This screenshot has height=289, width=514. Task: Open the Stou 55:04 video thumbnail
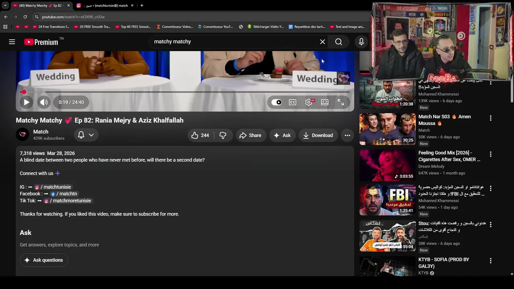click(x=388, y=236)
